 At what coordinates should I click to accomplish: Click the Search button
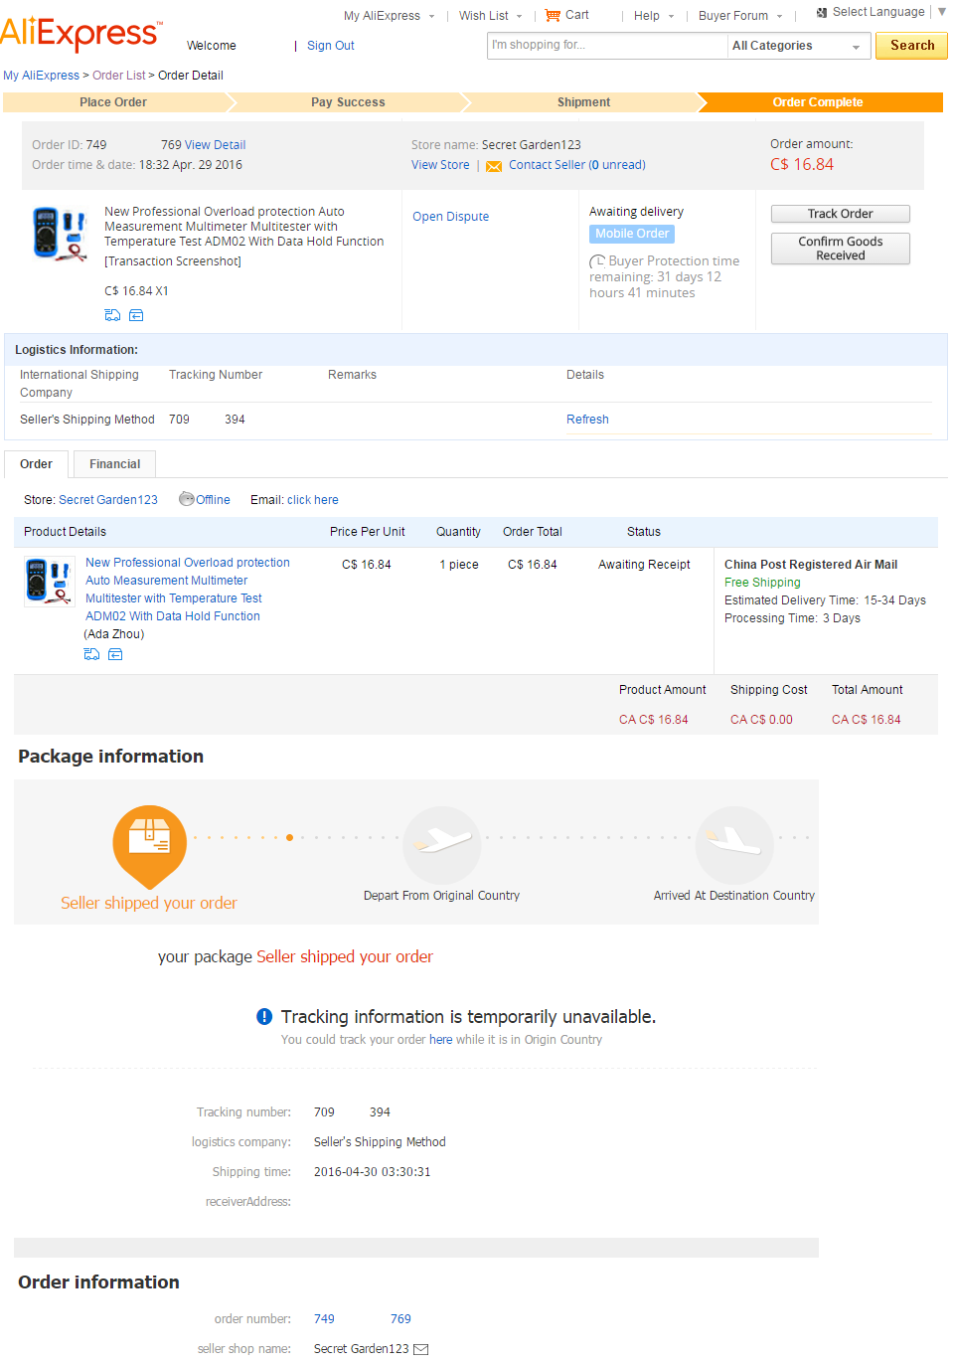pos(912,46)
